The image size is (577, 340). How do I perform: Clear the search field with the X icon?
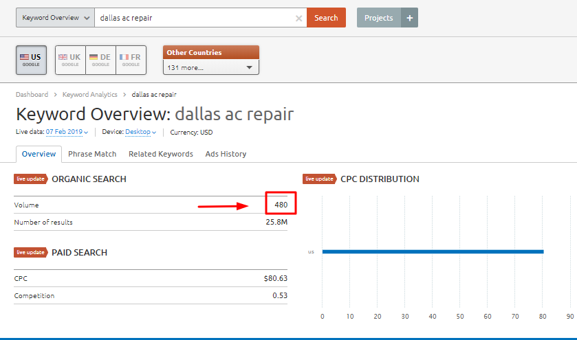[x=298, y=18]
